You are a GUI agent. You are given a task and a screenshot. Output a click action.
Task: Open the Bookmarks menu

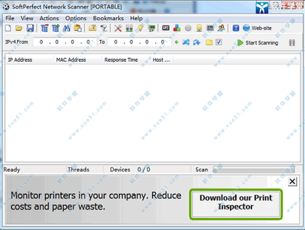tap(108, 18)
